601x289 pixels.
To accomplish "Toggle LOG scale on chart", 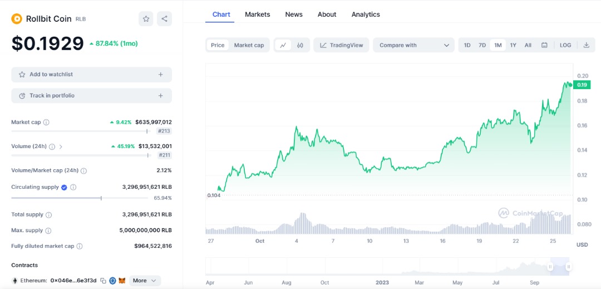I will (565, 45).
